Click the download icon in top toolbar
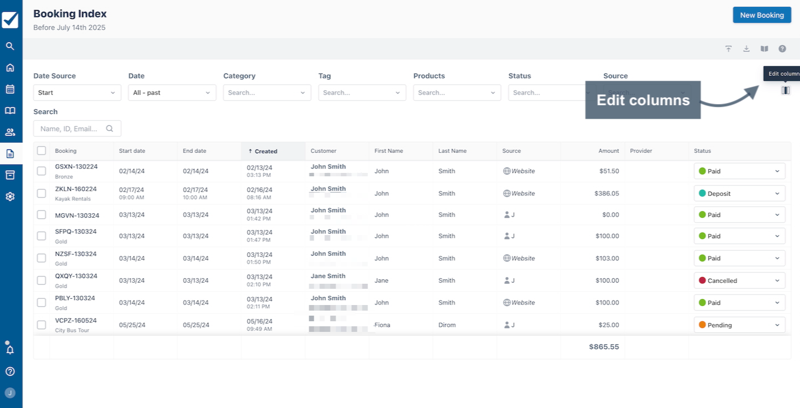The image size is (800, 408). [x=746, y=49]
